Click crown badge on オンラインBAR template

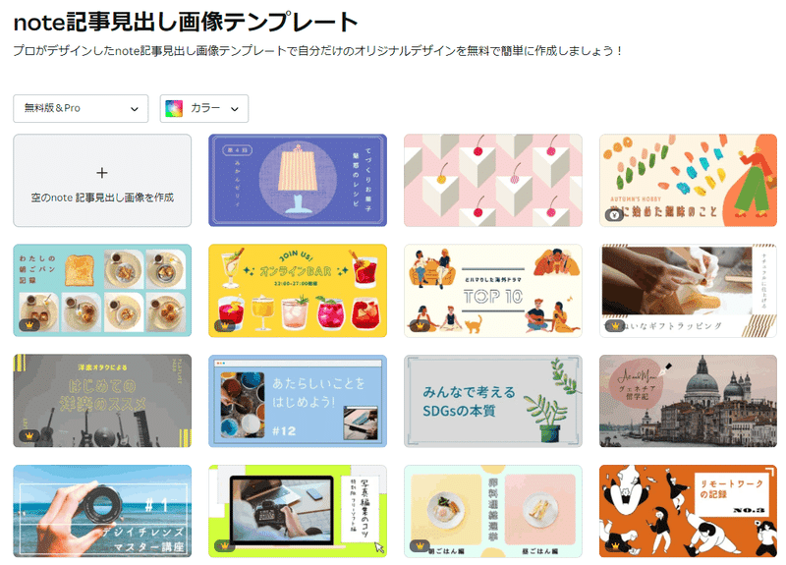point(225,325)
